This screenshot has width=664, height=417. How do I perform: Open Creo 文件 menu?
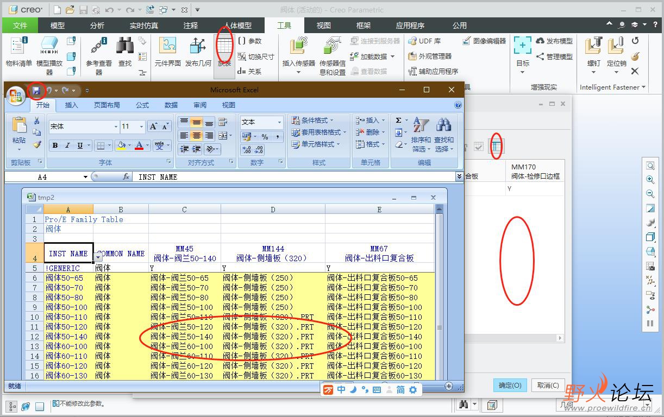[x=20, y=26]
